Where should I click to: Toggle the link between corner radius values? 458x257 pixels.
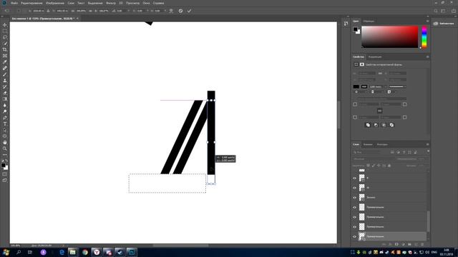pyautogui.click(x=380, y=111)
